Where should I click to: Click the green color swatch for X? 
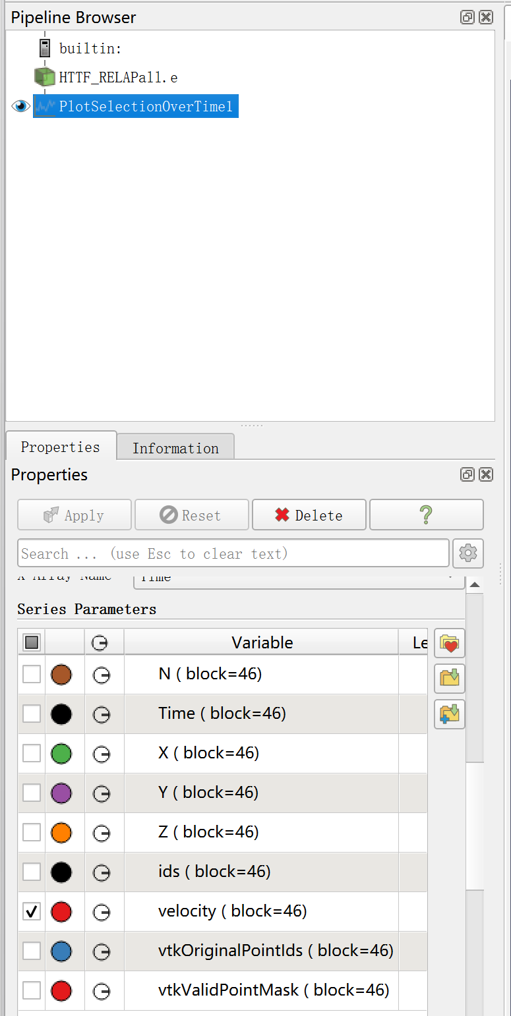coord(61,754)
